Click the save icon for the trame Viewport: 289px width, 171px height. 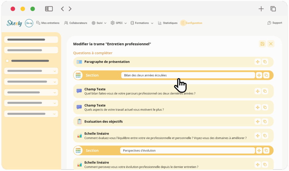click(262, 44)
